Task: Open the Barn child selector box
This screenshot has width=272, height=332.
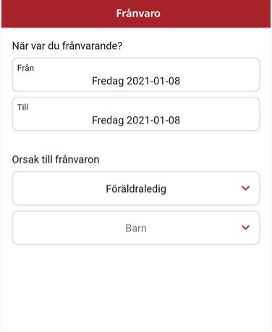Action: coord(136,227)
